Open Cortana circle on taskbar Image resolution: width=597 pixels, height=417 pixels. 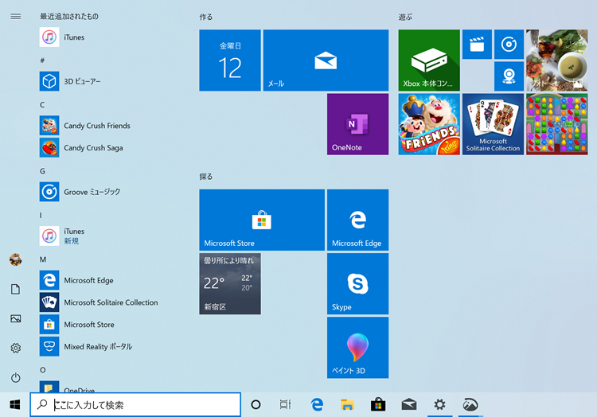[x=256, y=405]
